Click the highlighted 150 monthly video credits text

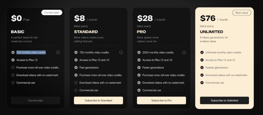click(31, 52)
